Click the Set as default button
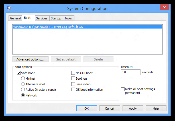The image size is (175, 121). [x=66, y=59]
